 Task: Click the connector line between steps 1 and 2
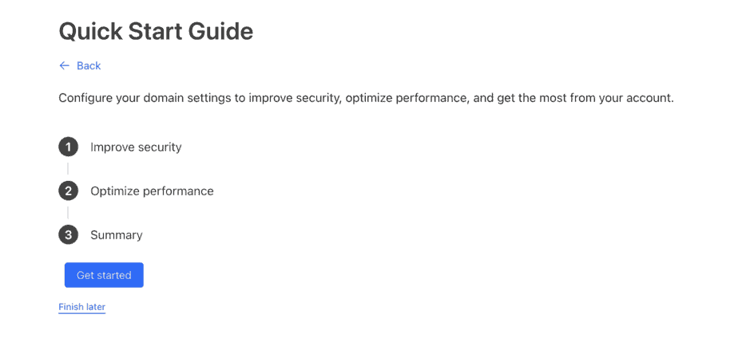68,169
